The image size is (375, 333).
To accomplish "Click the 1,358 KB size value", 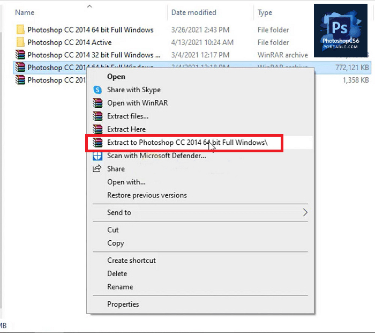I will [x=356, y=80].
